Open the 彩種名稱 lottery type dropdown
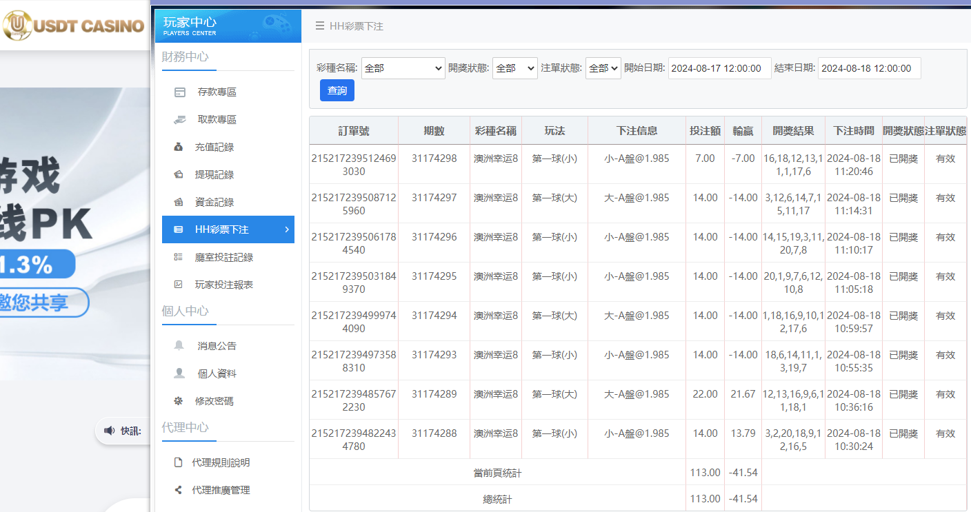971x512 pixels. click(x=403, y=68)
